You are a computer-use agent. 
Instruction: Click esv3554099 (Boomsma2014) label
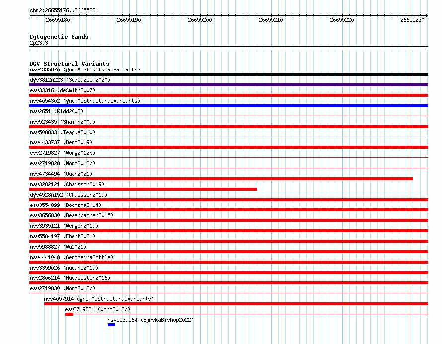66,205
